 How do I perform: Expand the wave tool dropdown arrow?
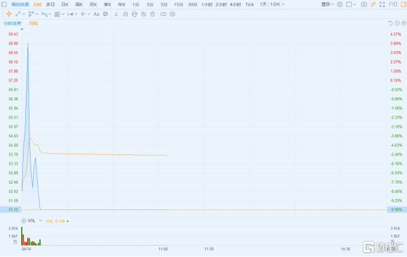point(50,14)
